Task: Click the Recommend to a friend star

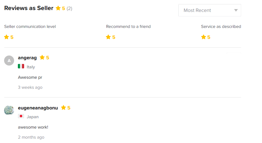Action: (108, 37)
